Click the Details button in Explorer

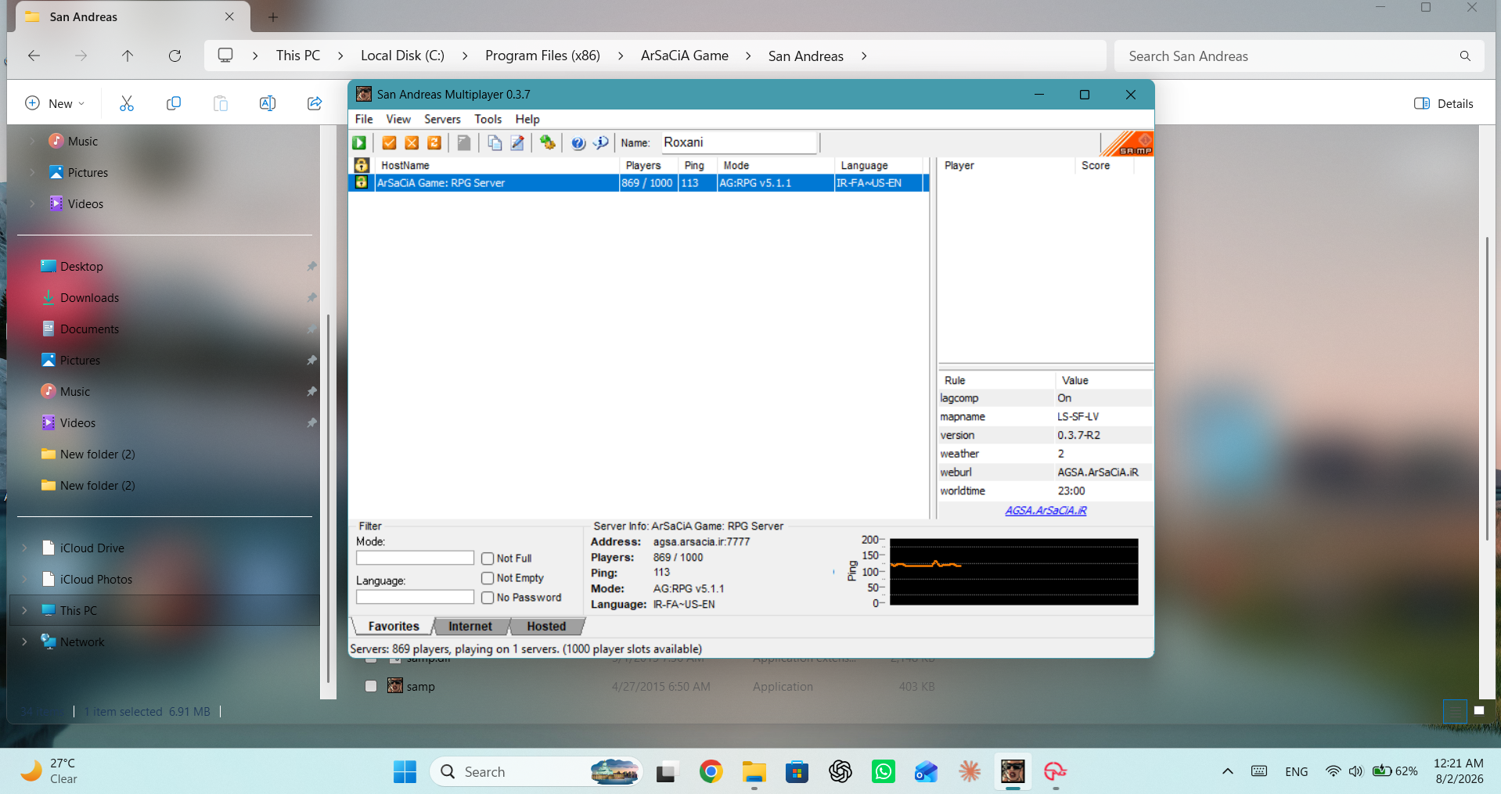[1444, 103]
